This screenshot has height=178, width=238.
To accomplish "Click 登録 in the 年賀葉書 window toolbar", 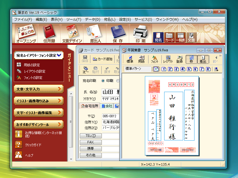I will point(179,59).
